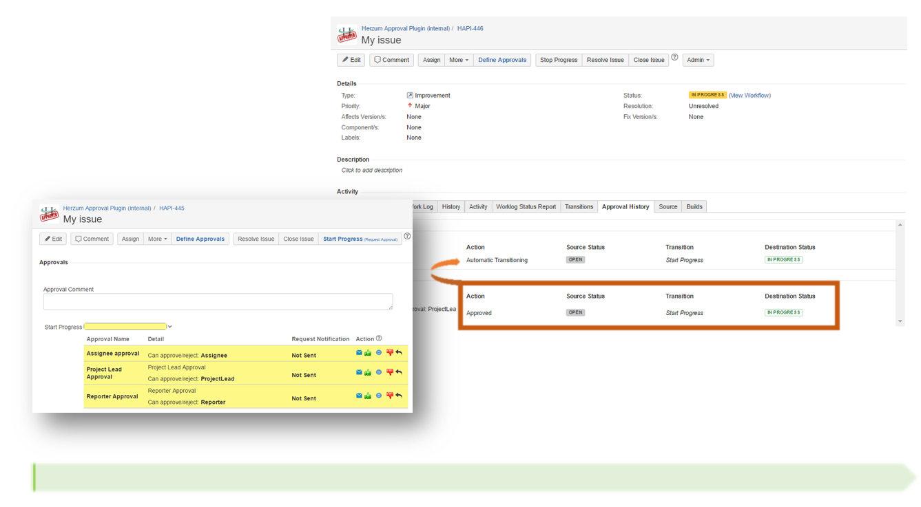Viewport: 921px width, 507px height.
Task: Click 'Approved' action text in history
Action: point(479,313)
